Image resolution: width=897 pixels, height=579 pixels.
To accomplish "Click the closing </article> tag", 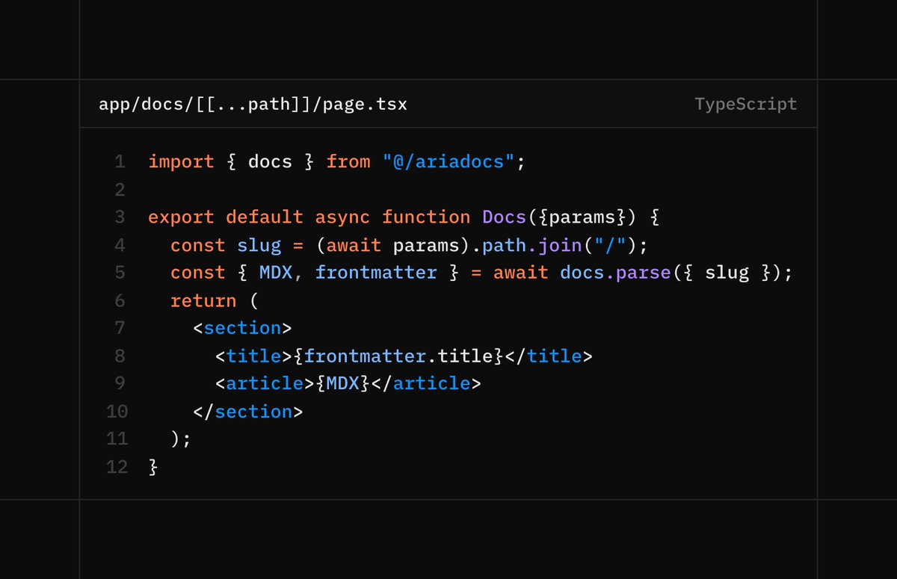I will pyautogui.click(x=426, y=384).
